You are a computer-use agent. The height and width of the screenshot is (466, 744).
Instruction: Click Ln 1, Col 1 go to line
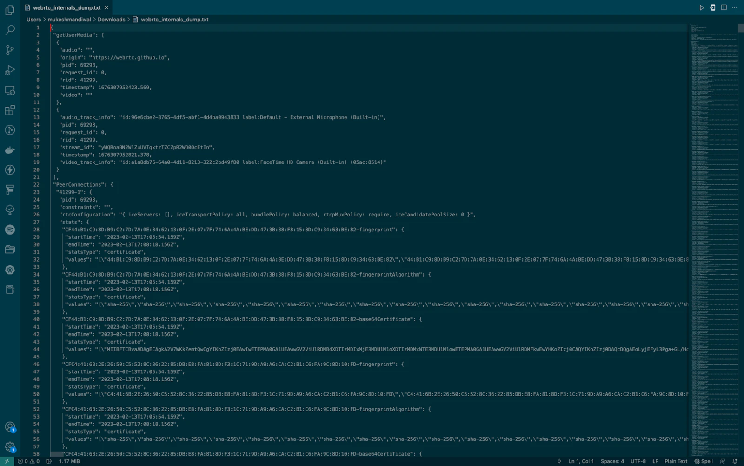point(581,461)
